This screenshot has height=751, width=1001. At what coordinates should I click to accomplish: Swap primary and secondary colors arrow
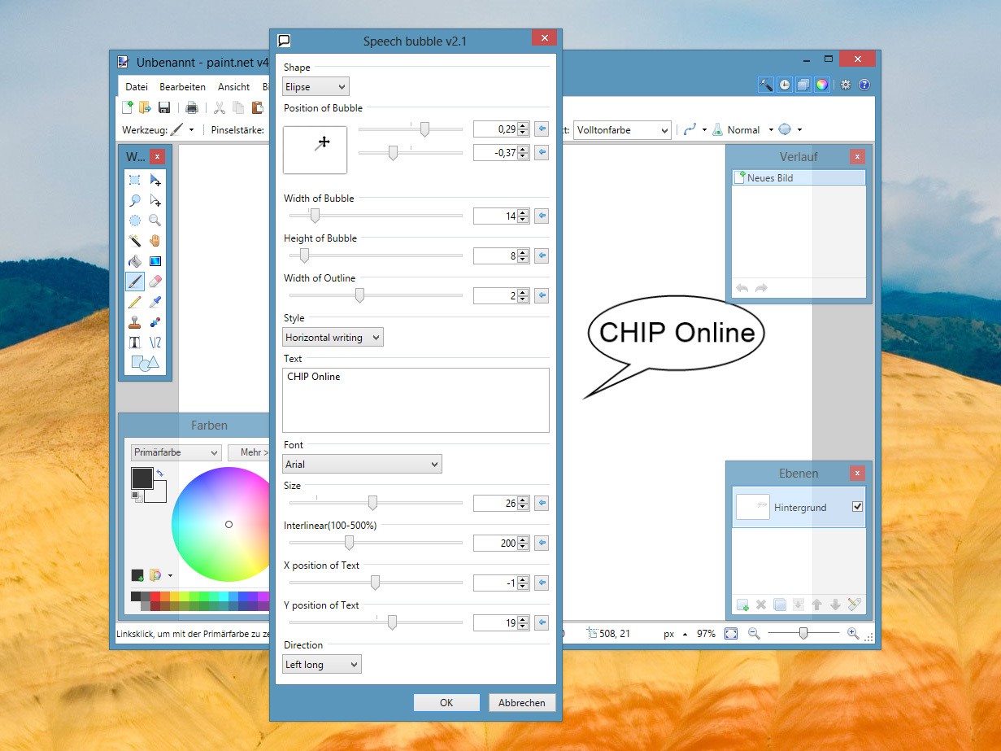click(x=160, y=473)
